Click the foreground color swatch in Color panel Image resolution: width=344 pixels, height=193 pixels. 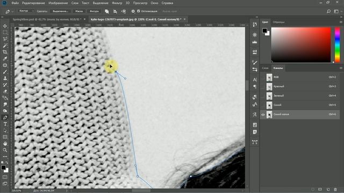(x=264, y=31)
